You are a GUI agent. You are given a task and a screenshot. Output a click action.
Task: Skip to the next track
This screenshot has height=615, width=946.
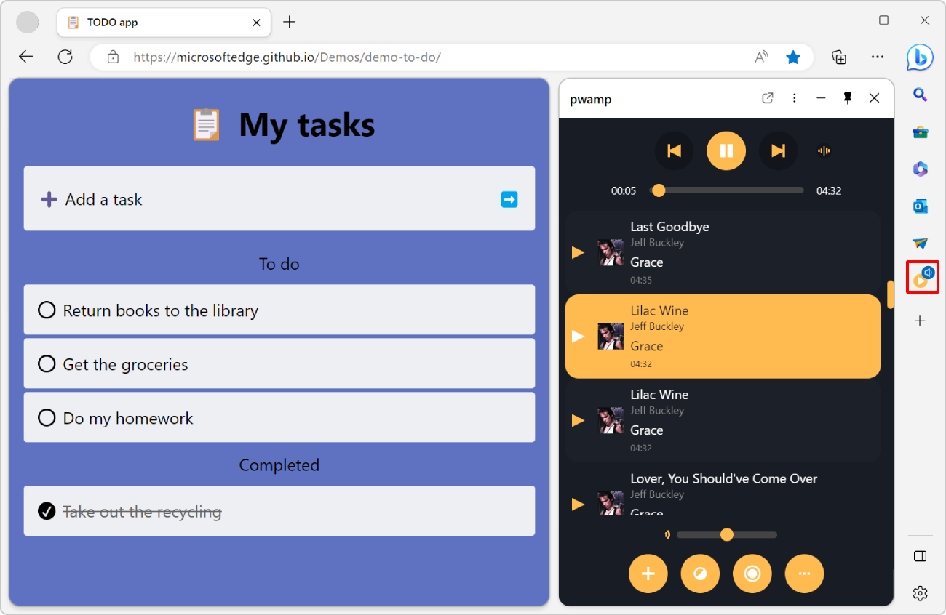pos(778,150)
